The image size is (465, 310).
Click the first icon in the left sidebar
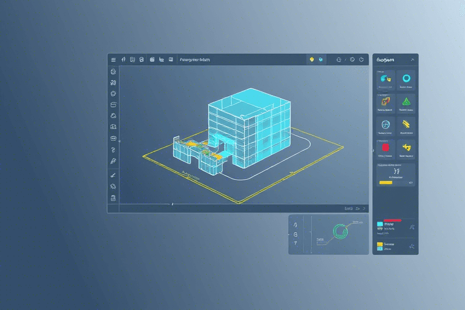[113, 71]
